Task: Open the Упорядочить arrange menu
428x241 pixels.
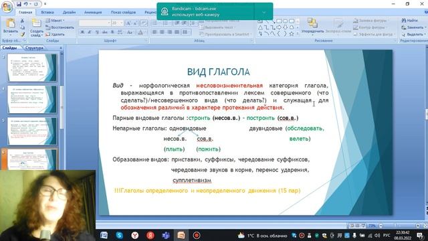Action: point(312,26)
